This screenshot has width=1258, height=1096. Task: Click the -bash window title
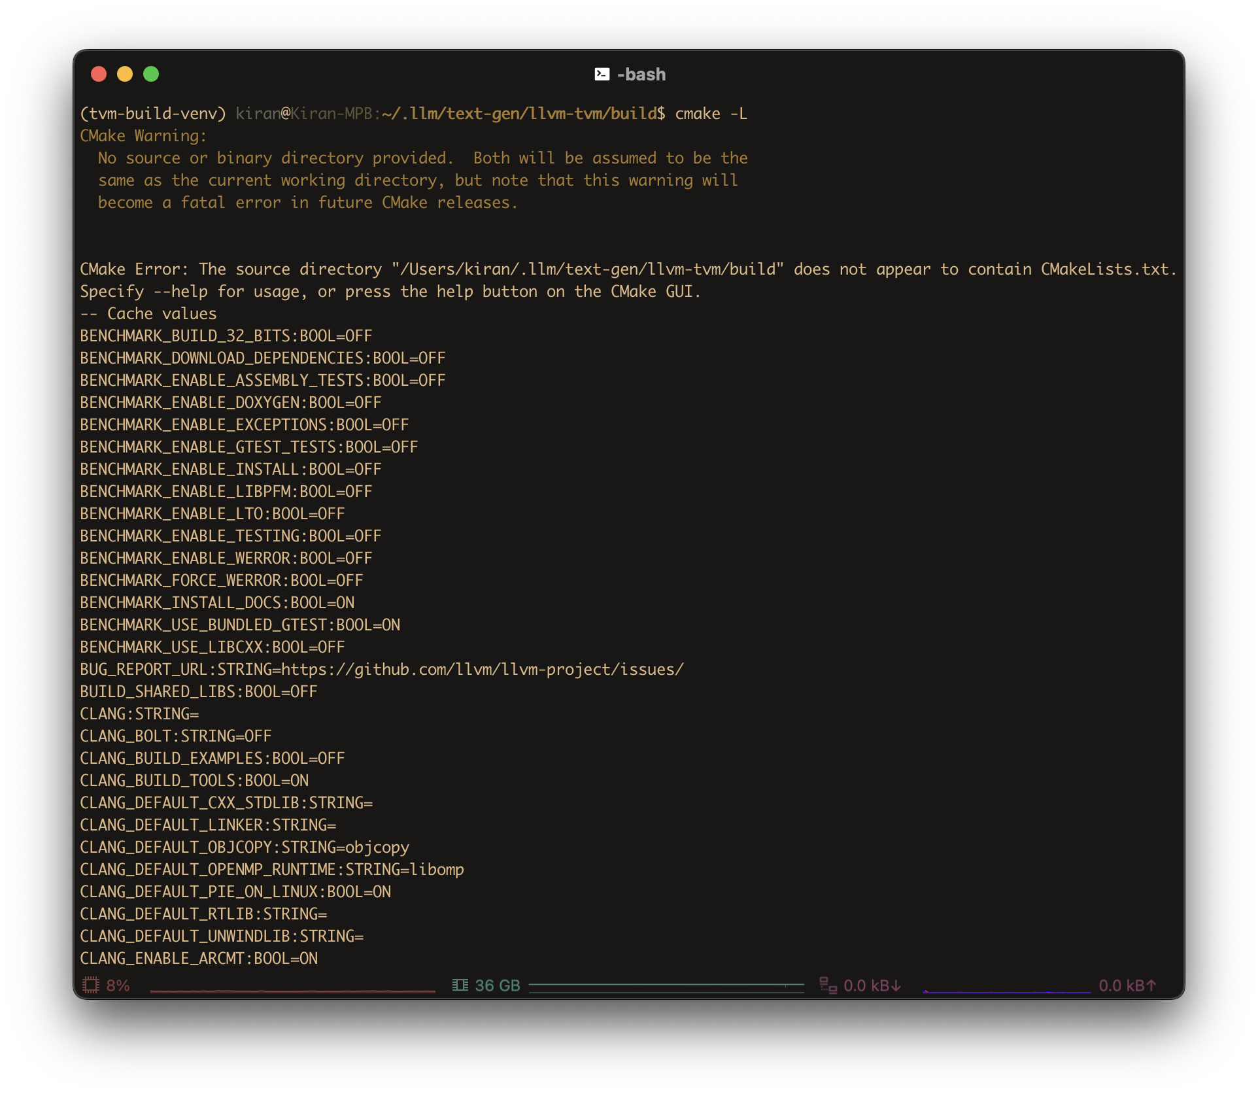(641, 75)
